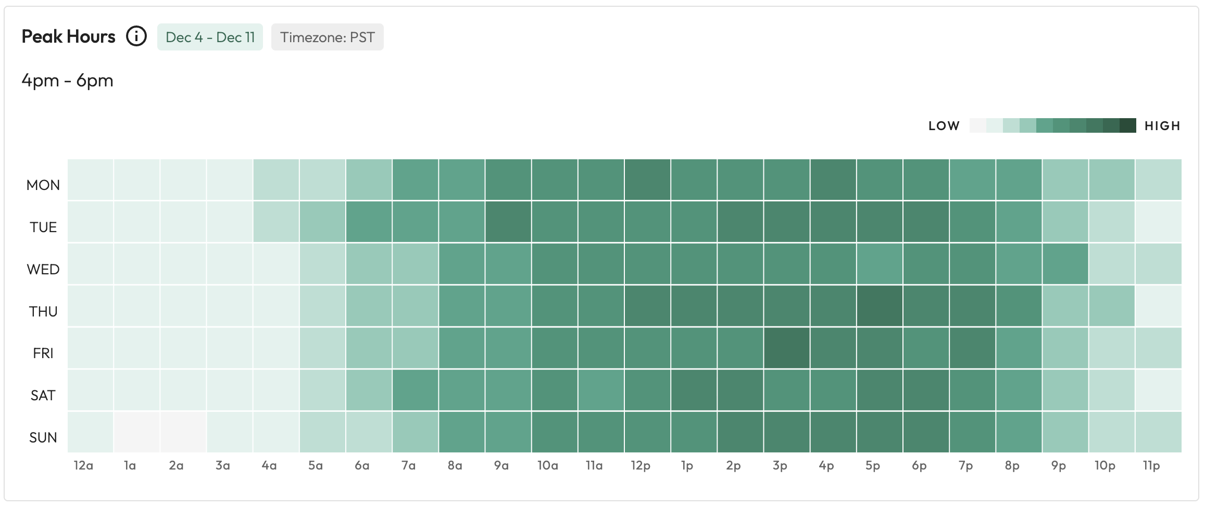Click the SUN row label
Screen dimensions: 1205x507
43,437
